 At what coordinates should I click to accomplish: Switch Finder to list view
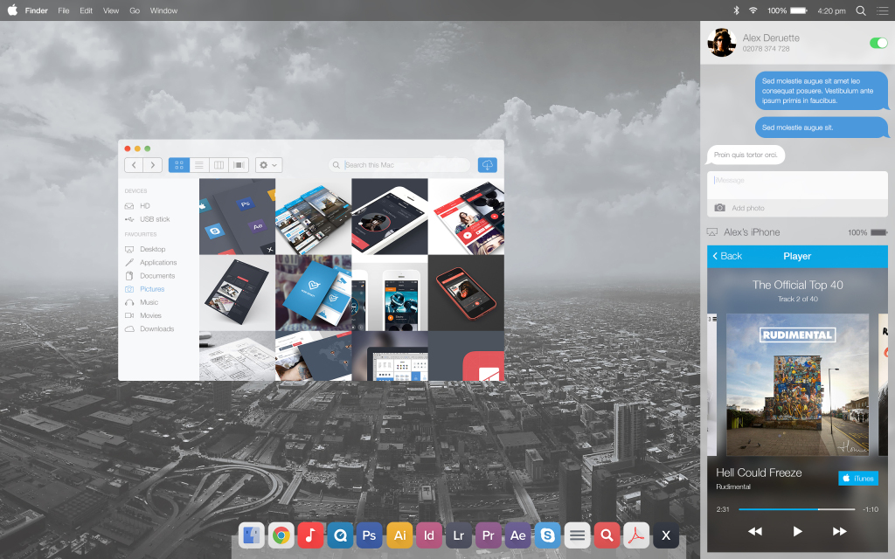(x=199, y=165)
